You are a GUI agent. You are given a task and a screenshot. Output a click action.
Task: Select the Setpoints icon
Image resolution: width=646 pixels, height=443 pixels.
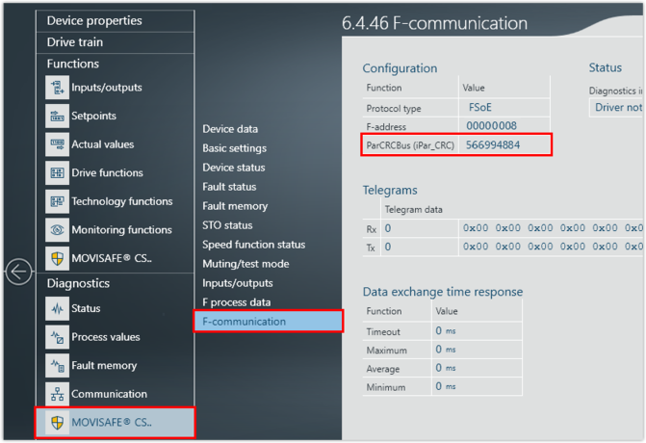point(57,117)
